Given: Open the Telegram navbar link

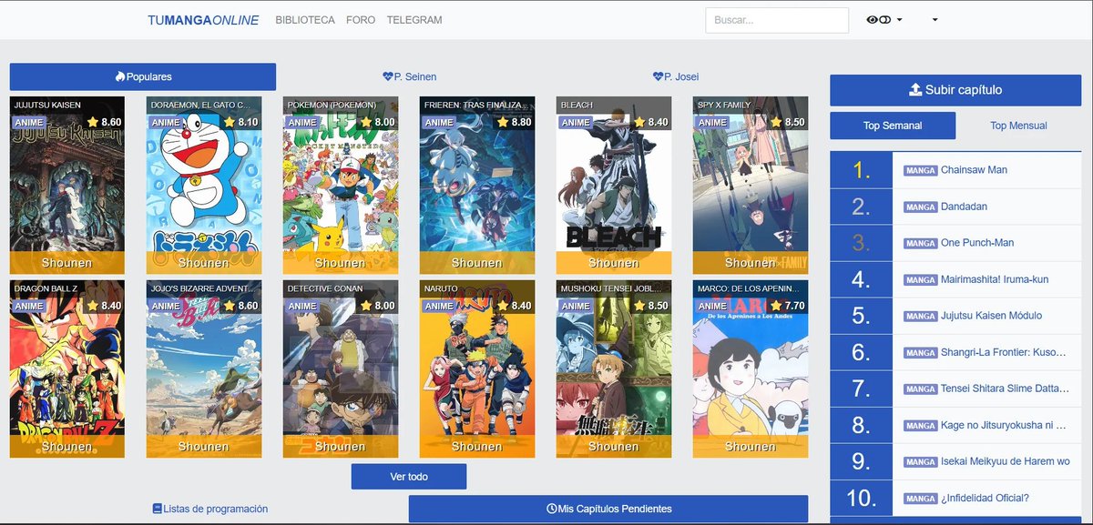Looking at the screenshot, I should (414, 20).
